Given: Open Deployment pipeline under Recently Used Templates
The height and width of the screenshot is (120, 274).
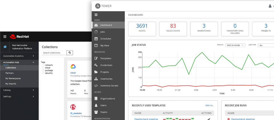Looking at the screenshot, I should (146, 119).
